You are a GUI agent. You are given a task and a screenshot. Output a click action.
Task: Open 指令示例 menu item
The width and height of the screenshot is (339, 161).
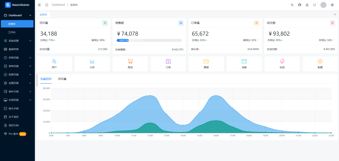(17, 108)
